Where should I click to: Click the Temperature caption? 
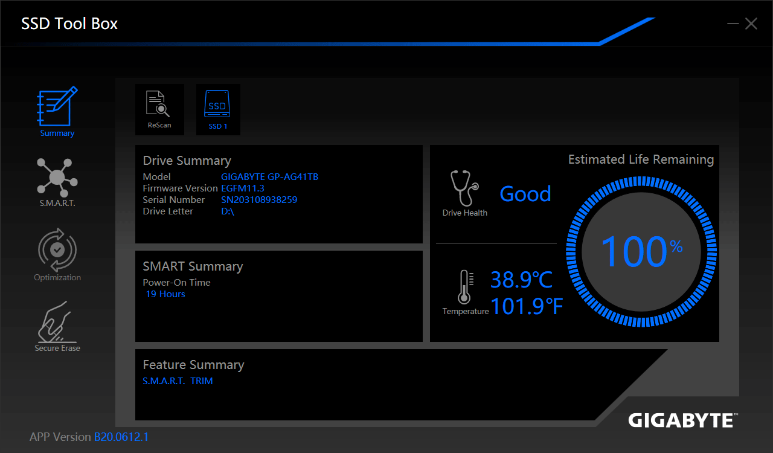(x=466, y=312)
